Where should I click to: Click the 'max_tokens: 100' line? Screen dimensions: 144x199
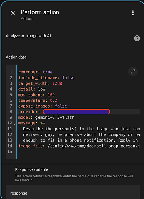(37, 95)
